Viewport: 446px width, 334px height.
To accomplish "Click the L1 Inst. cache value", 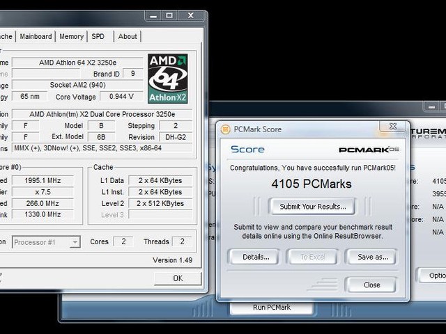I will [x=160, y=192].
